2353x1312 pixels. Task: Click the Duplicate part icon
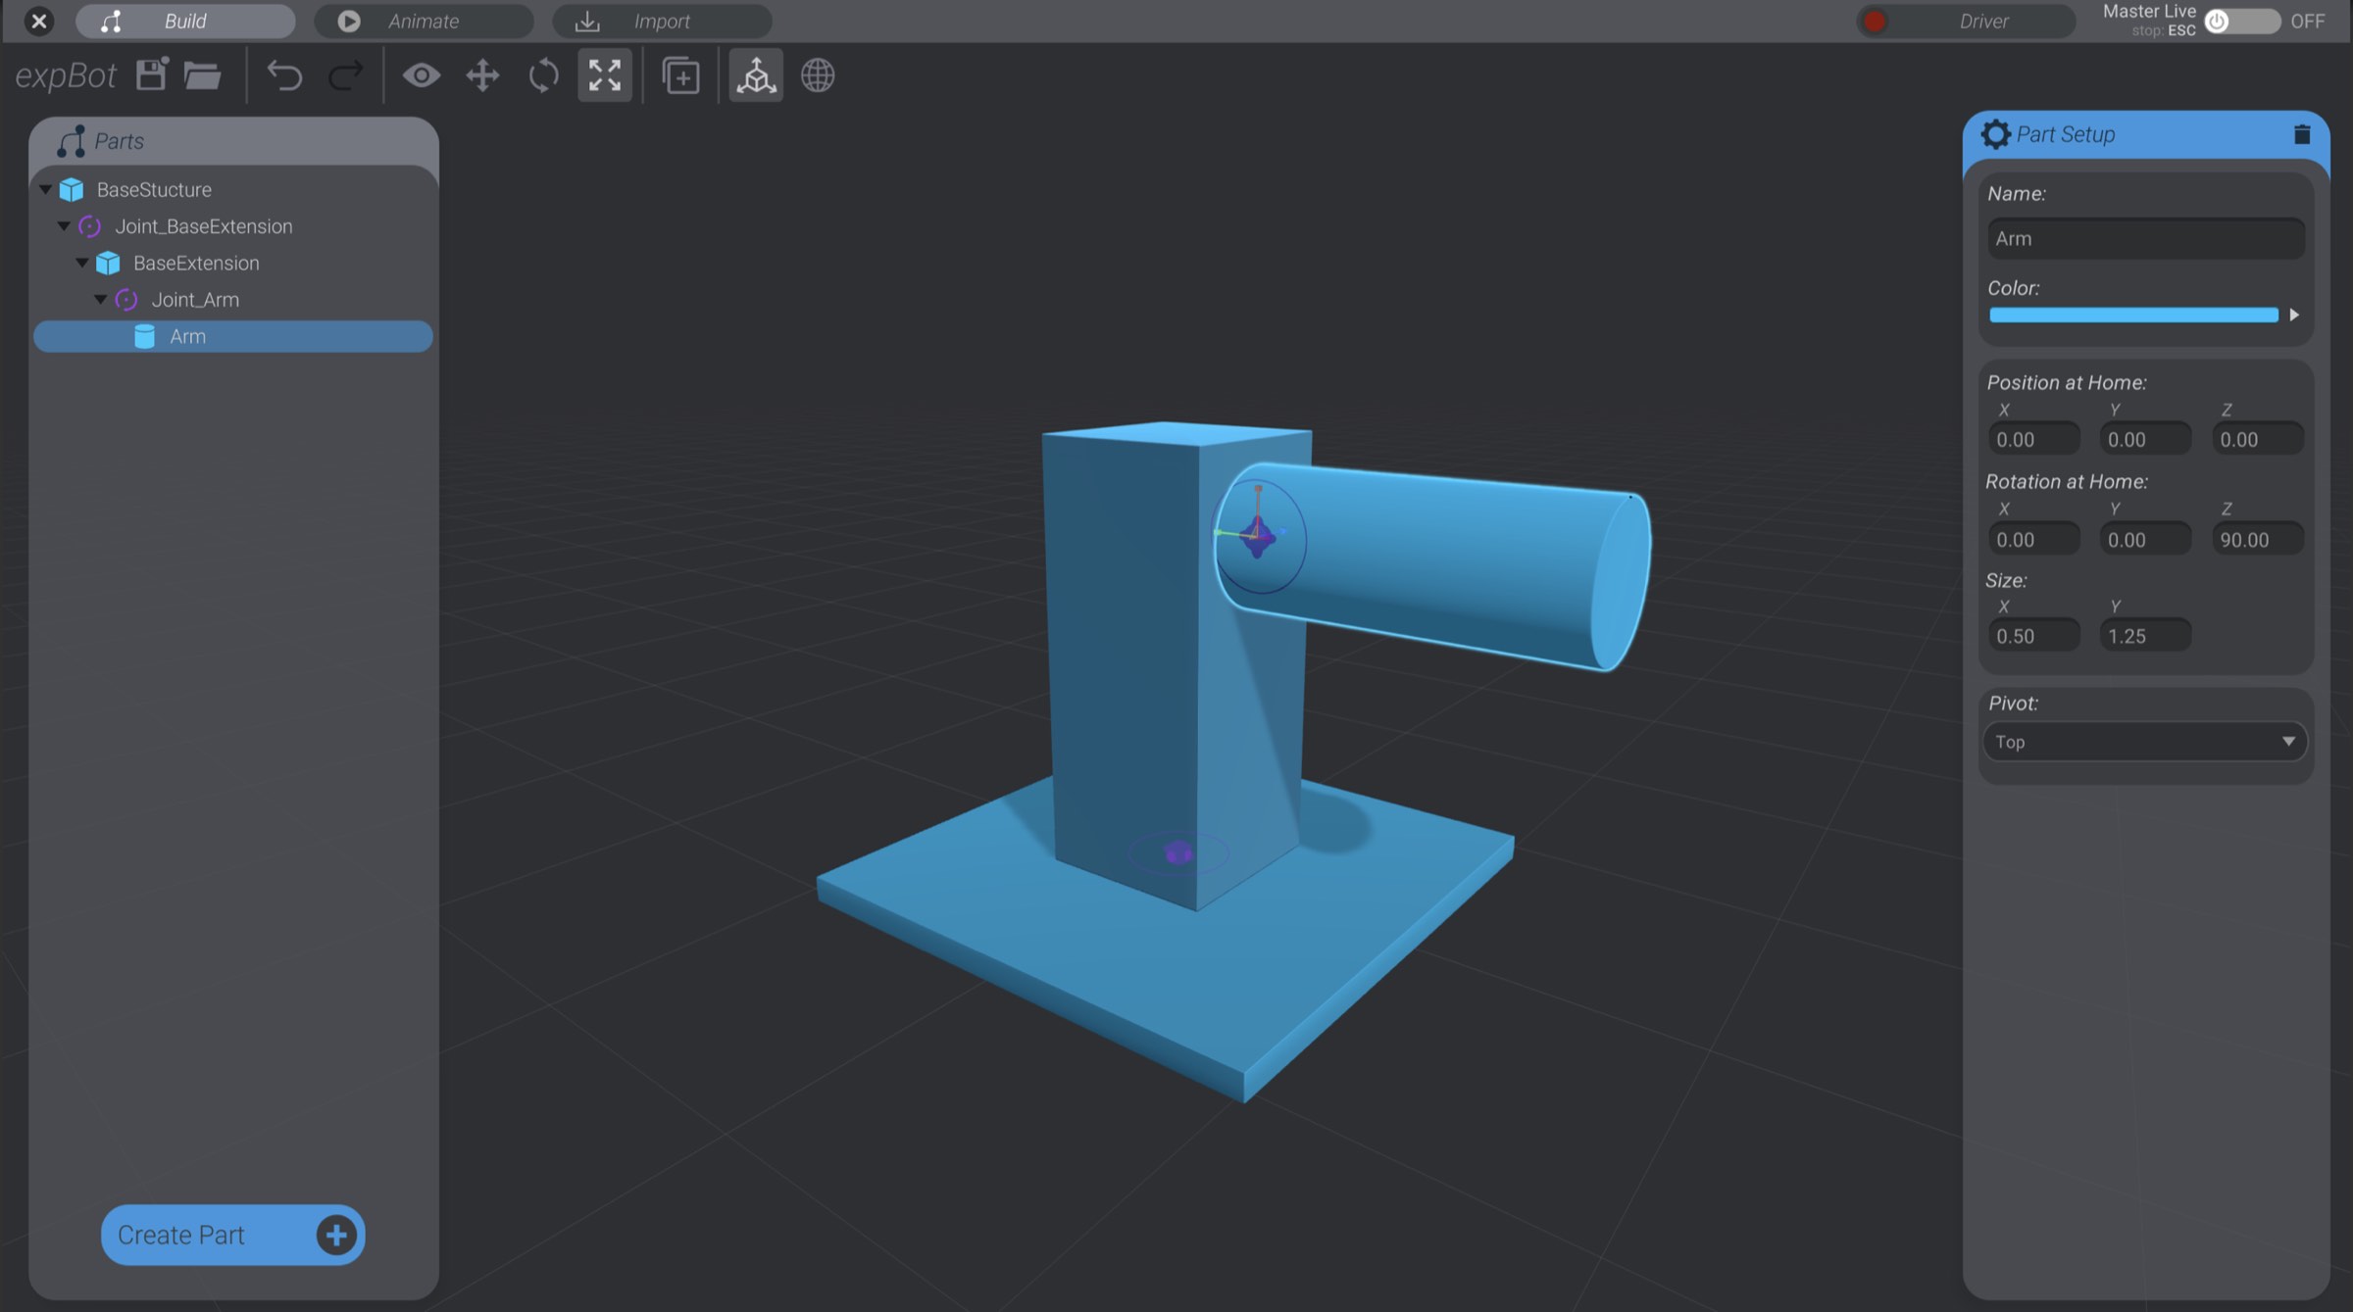[x=680, y=75]
